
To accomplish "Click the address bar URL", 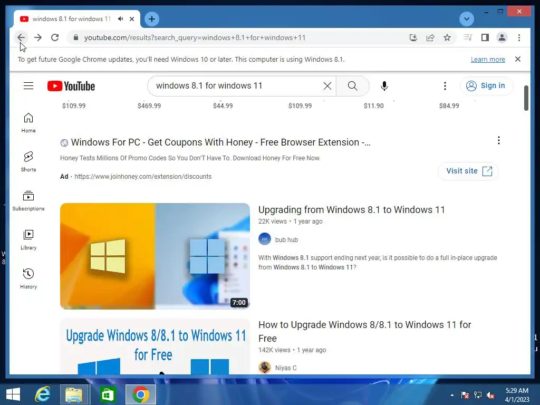I will (195, 37).
